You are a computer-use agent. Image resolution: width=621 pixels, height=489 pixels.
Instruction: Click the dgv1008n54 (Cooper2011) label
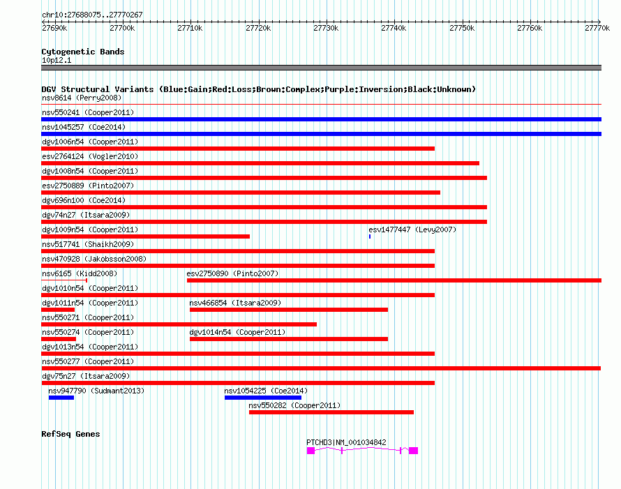click(x=90, y=171)
